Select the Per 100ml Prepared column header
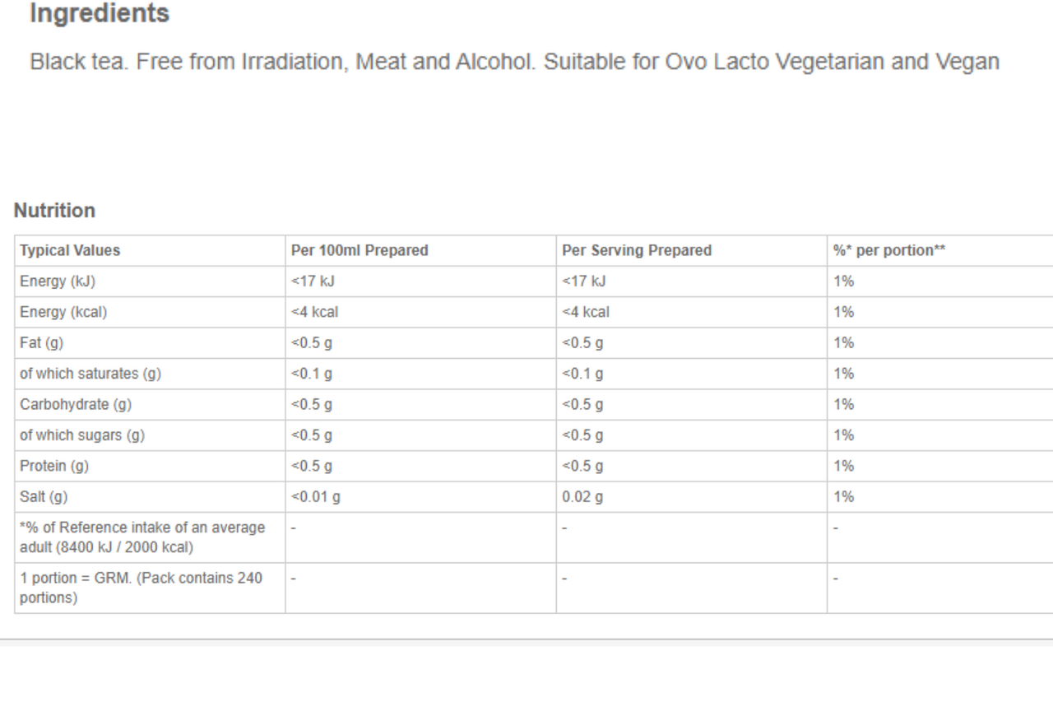Screen dimensions: 1053x702 tap(360, 251)
